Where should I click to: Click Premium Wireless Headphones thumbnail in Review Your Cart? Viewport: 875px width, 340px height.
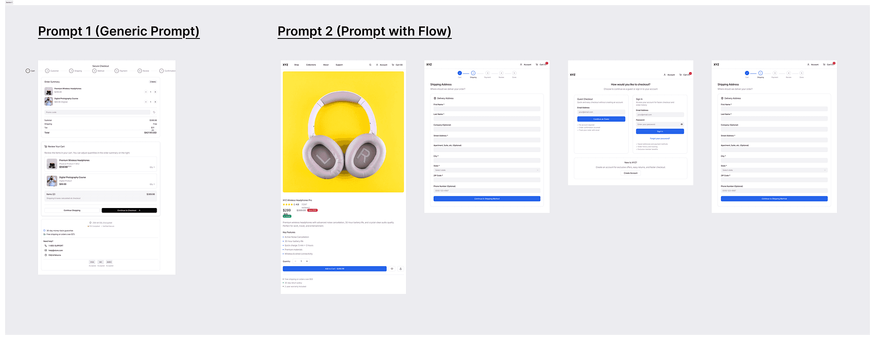coord(52,164)
